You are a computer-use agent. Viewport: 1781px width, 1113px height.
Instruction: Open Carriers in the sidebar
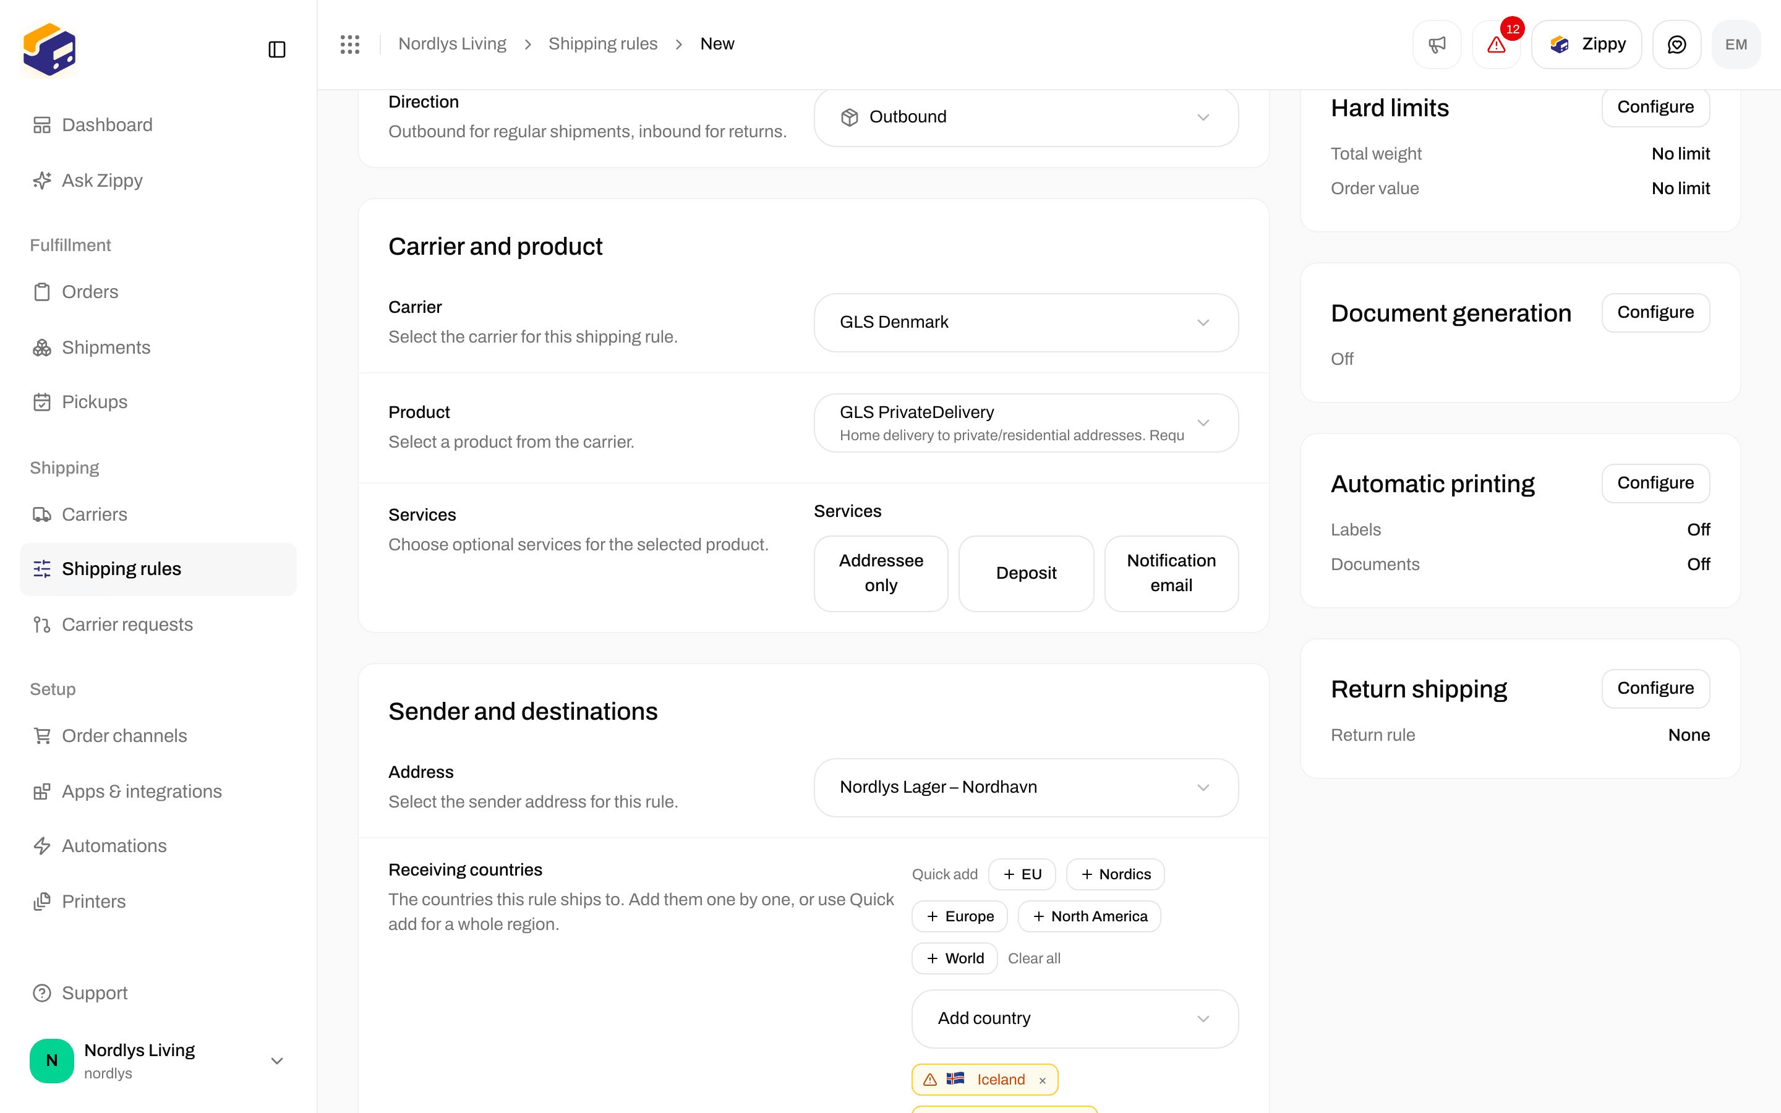(x=158, y=514)
